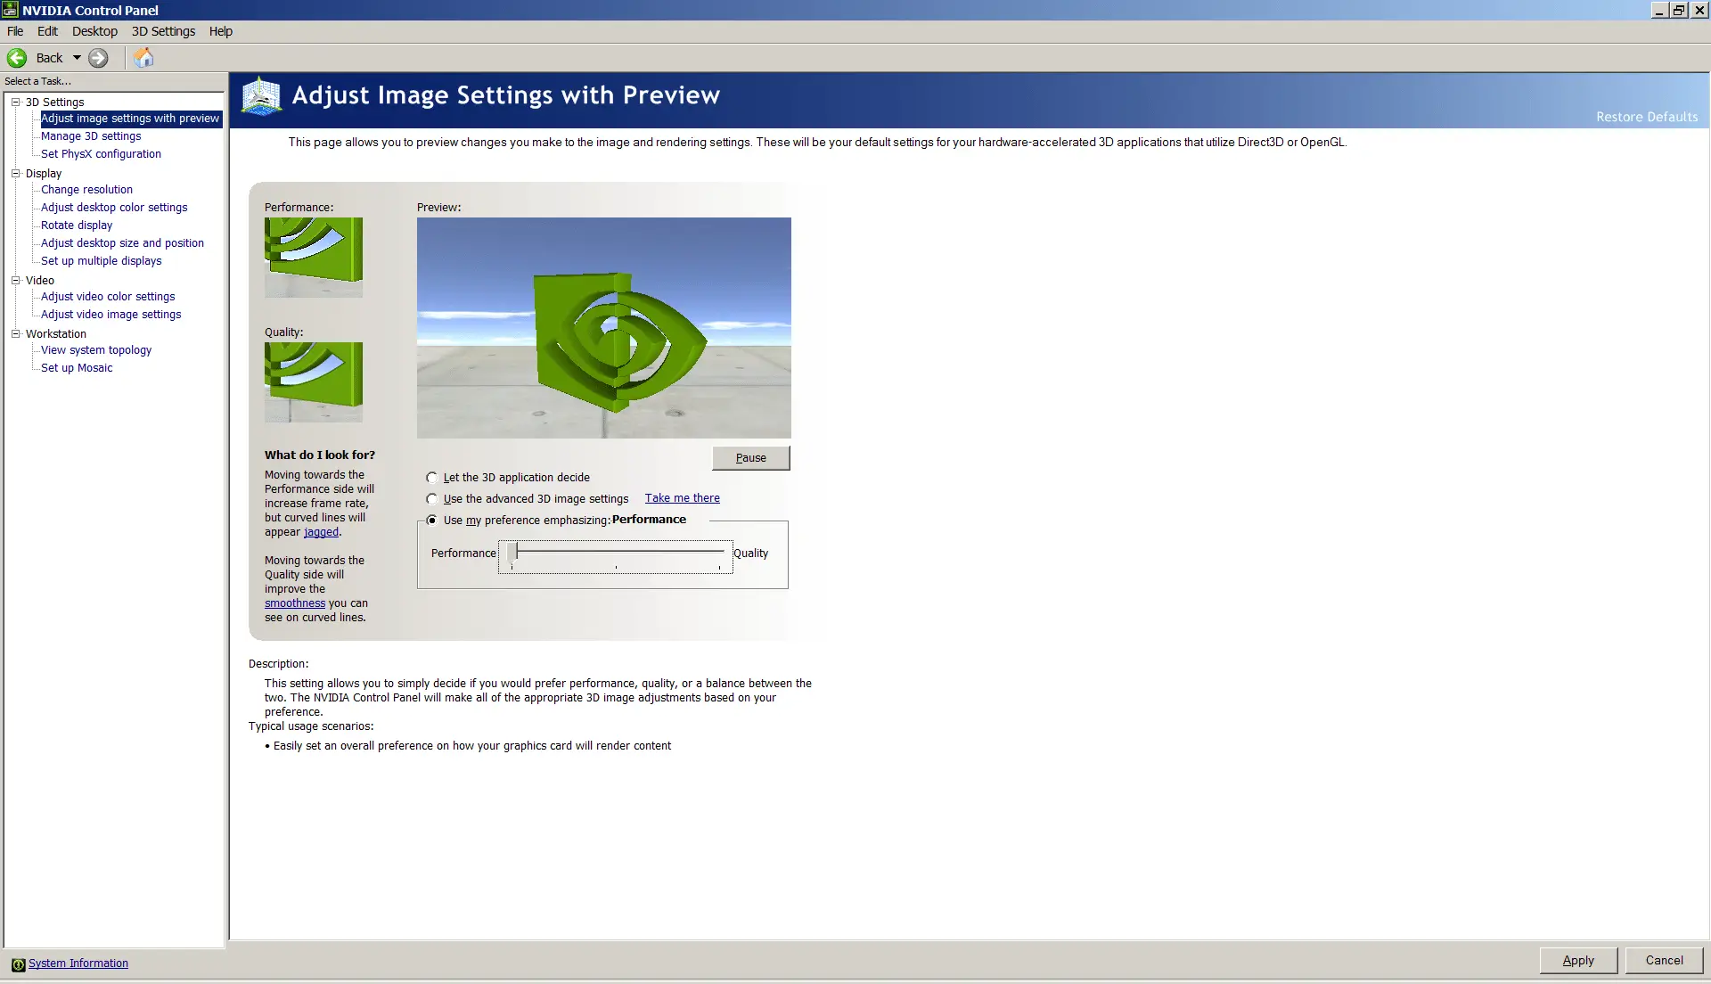This screenshot has height=984, width=1711.
Task: Click the NVIDIA Control Panel title icon
Action: [11, 10]
